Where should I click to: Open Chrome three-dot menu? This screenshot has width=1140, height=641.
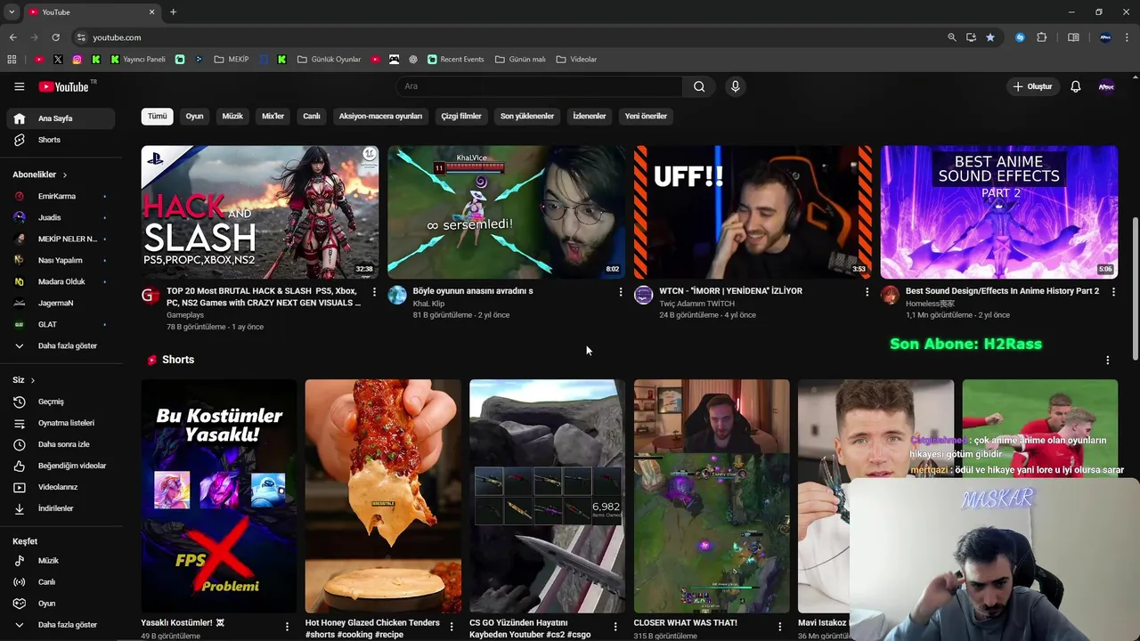pyautogui.click(x=1127, y=37)
